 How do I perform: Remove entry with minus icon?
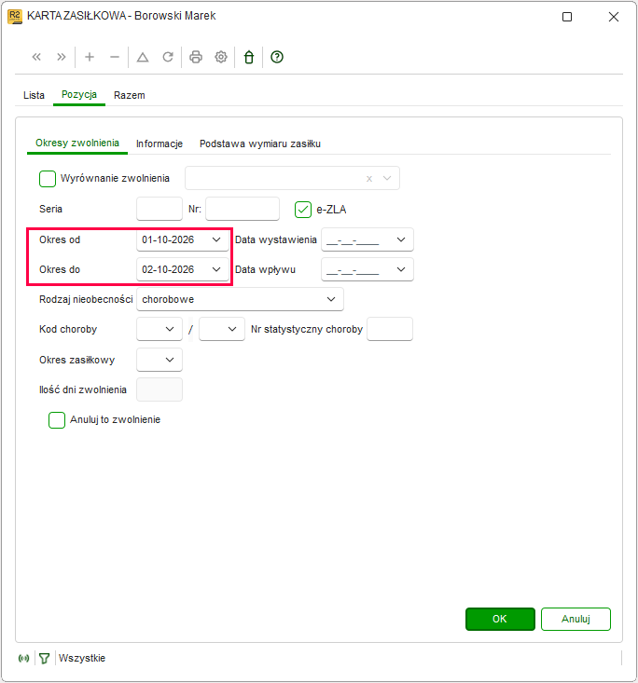(115, 57)
